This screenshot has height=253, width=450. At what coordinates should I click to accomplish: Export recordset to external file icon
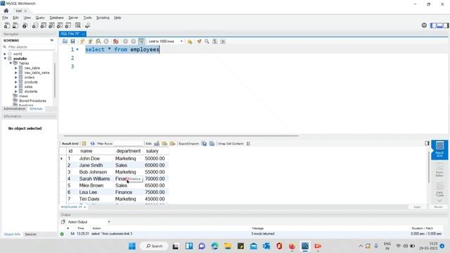point(204,143)
